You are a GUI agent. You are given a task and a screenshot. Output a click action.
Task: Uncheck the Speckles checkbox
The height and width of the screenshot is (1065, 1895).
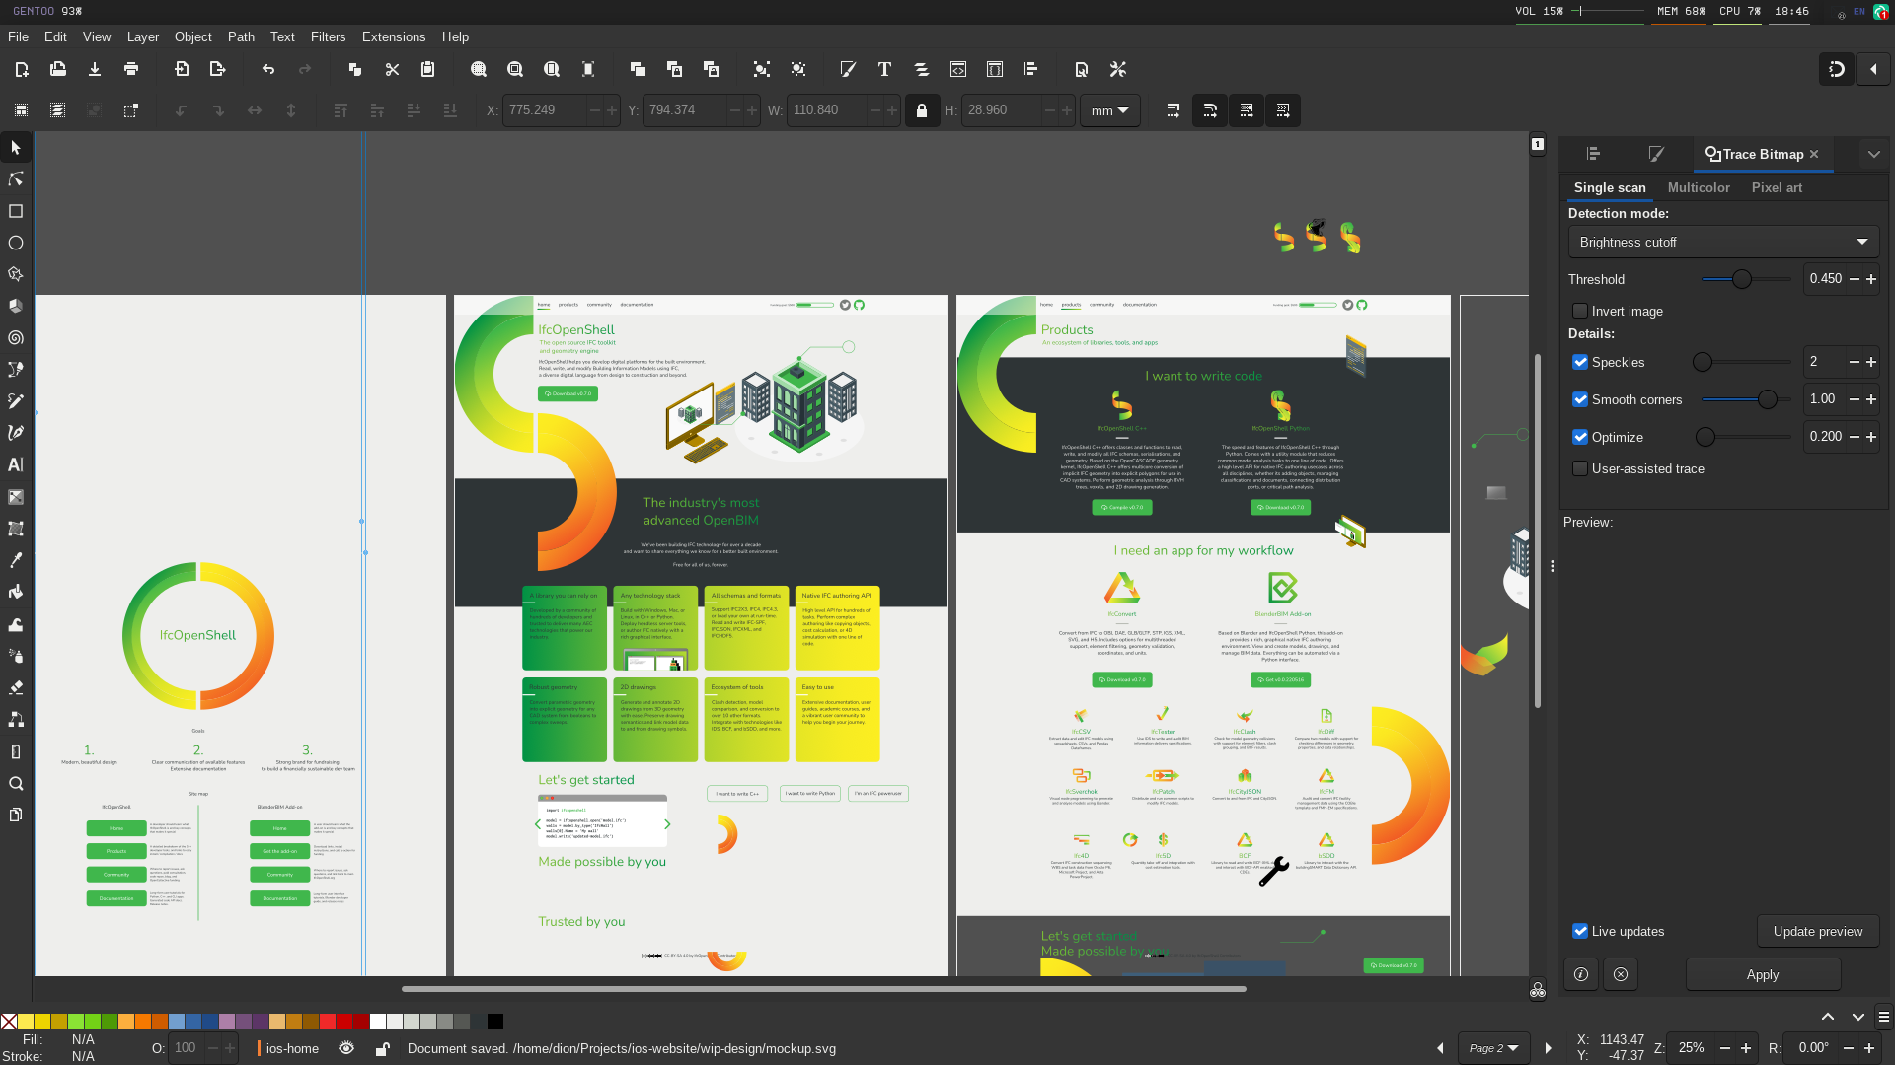point(1580,362)
